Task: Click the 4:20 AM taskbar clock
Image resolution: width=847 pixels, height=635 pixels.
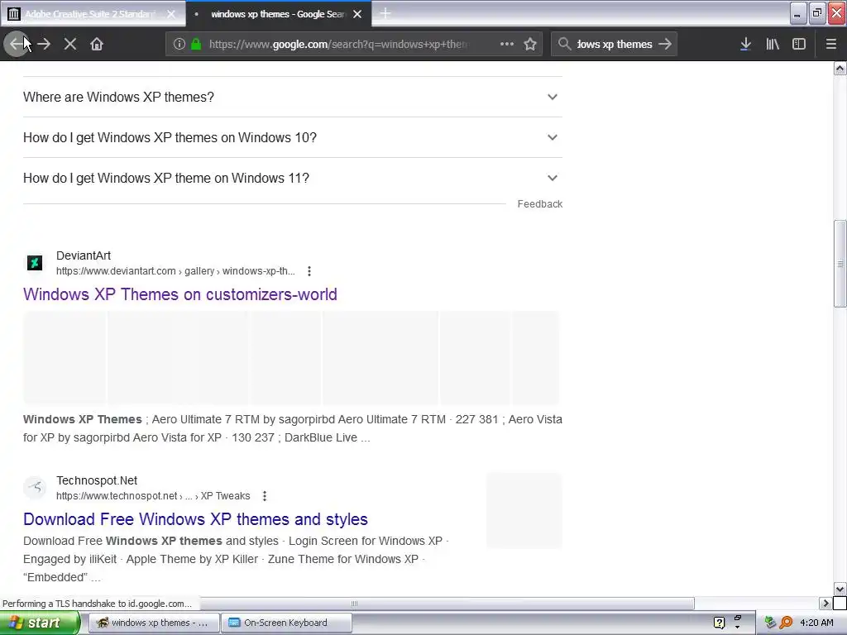Action: click(x=816, y=623)
